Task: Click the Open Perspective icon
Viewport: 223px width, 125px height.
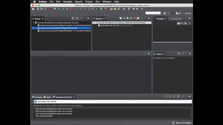Action: point(164,13)
